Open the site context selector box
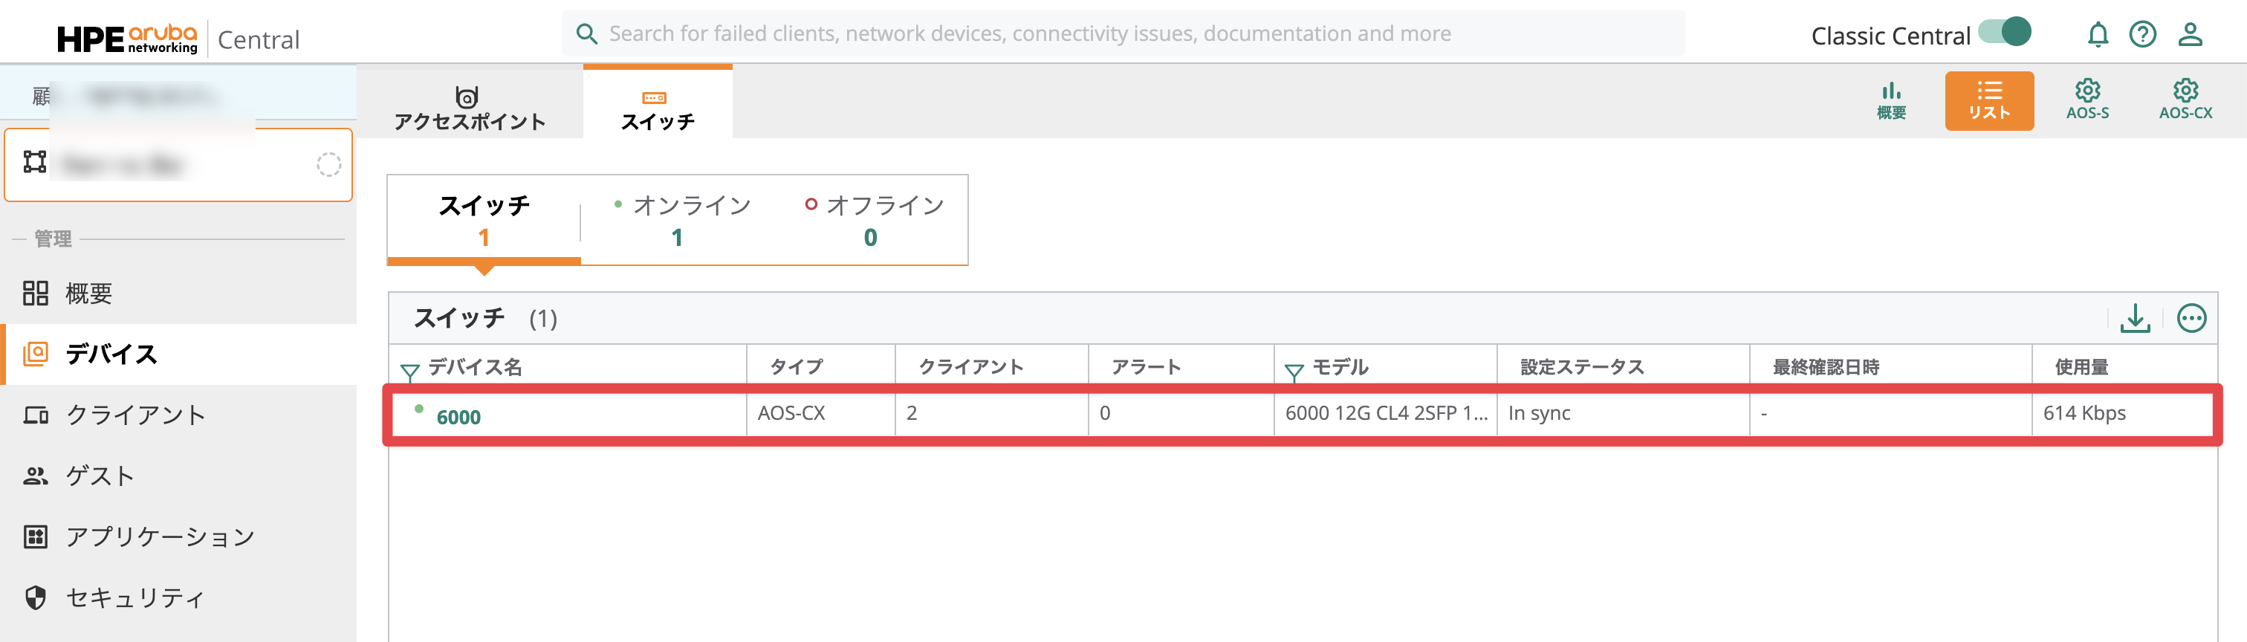This screenshot has width=2247, height=642. 178,164
